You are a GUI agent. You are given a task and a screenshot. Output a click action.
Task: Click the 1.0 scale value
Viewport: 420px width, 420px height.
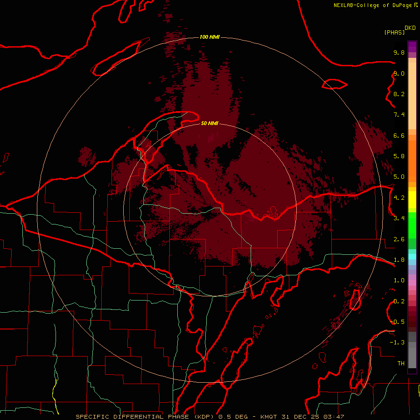click(399, 280)
